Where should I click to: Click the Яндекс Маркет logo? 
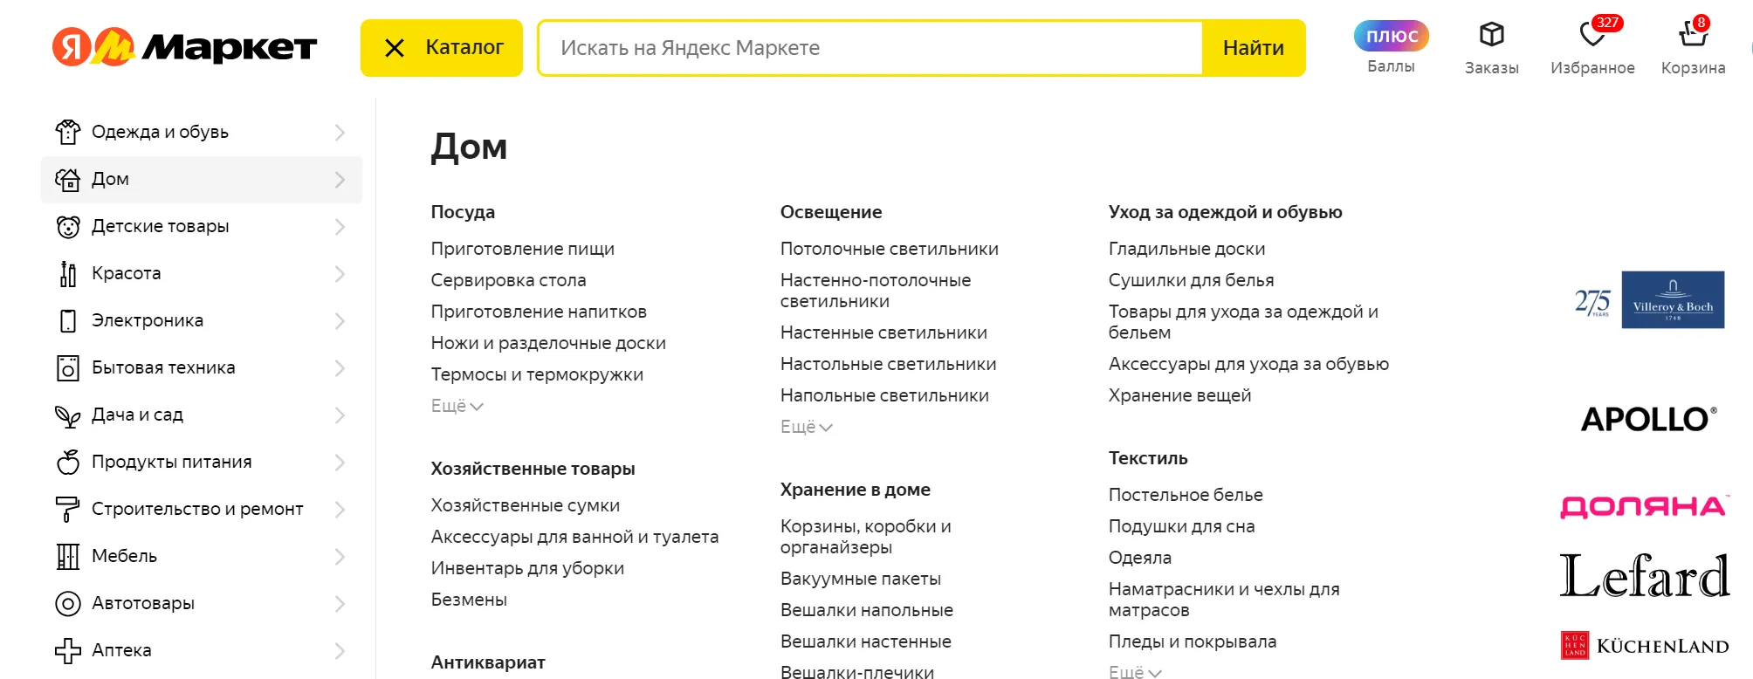click(184, 47)
